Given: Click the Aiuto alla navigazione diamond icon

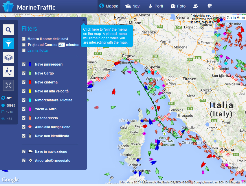Looking at the screenshot, I should (30, 127).
